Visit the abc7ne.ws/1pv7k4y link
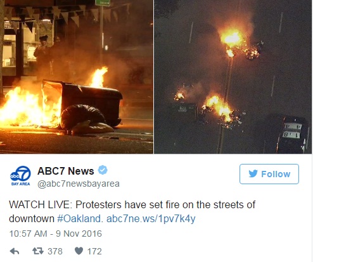Image resolution: width=358 pixels, height=262 pixels. (x=151, y=218)
